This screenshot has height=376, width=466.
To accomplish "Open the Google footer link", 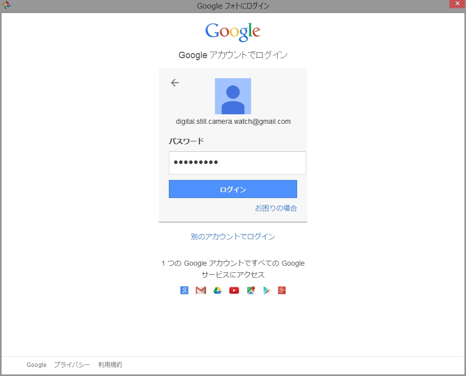I will pyautogui.click(x=37, y=364).
